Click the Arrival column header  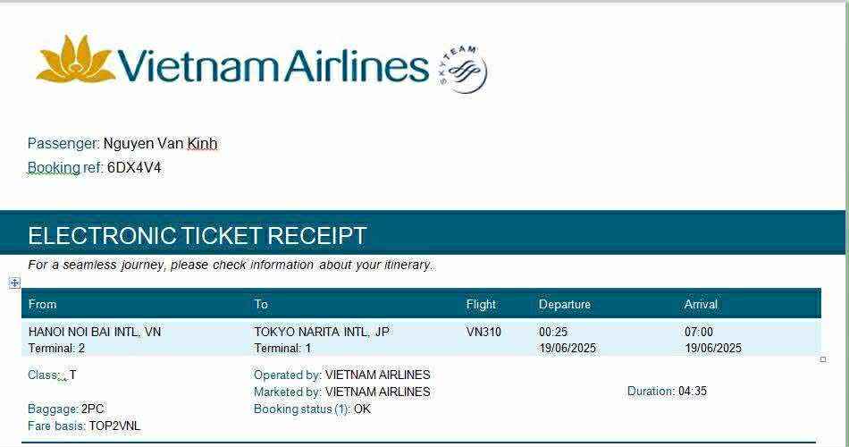[701, 304]
